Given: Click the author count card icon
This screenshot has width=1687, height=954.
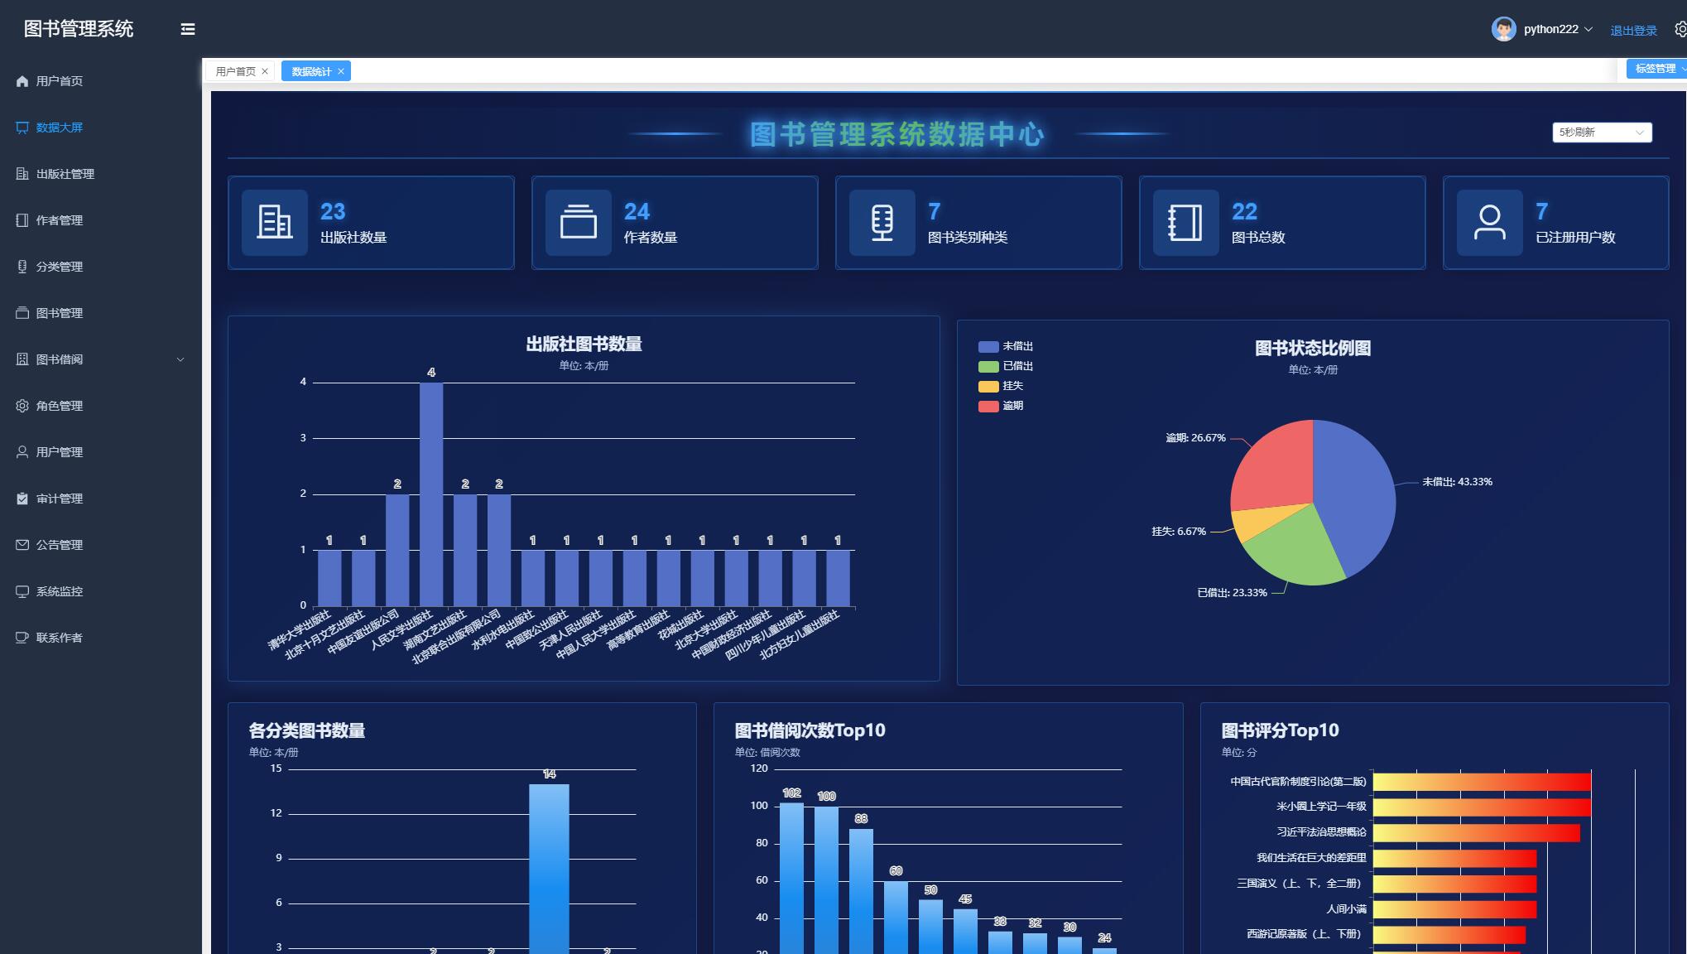Looking at the screenshot, I should pos(578,222).
